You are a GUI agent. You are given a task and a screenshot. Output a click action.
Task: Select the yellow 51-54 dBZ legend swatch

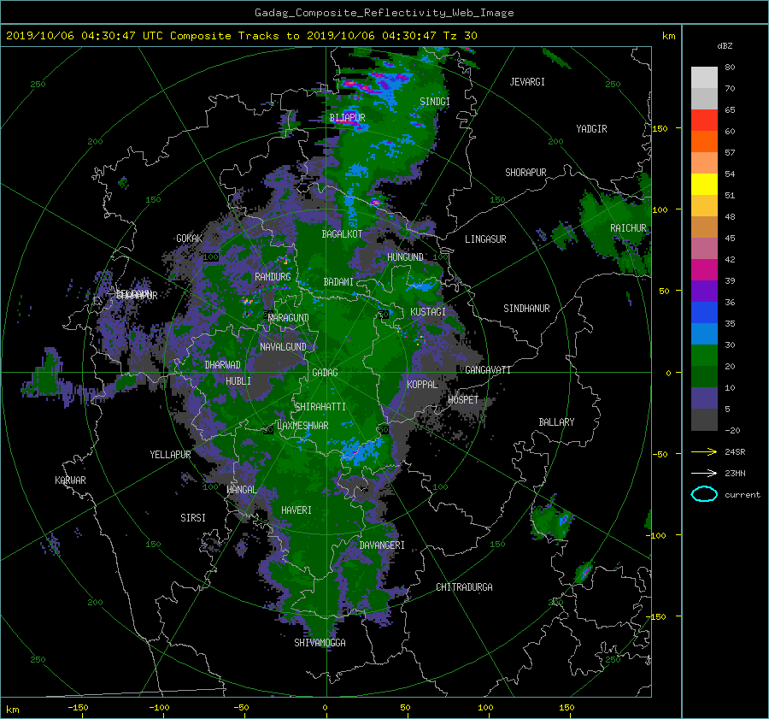click(704, 185)
